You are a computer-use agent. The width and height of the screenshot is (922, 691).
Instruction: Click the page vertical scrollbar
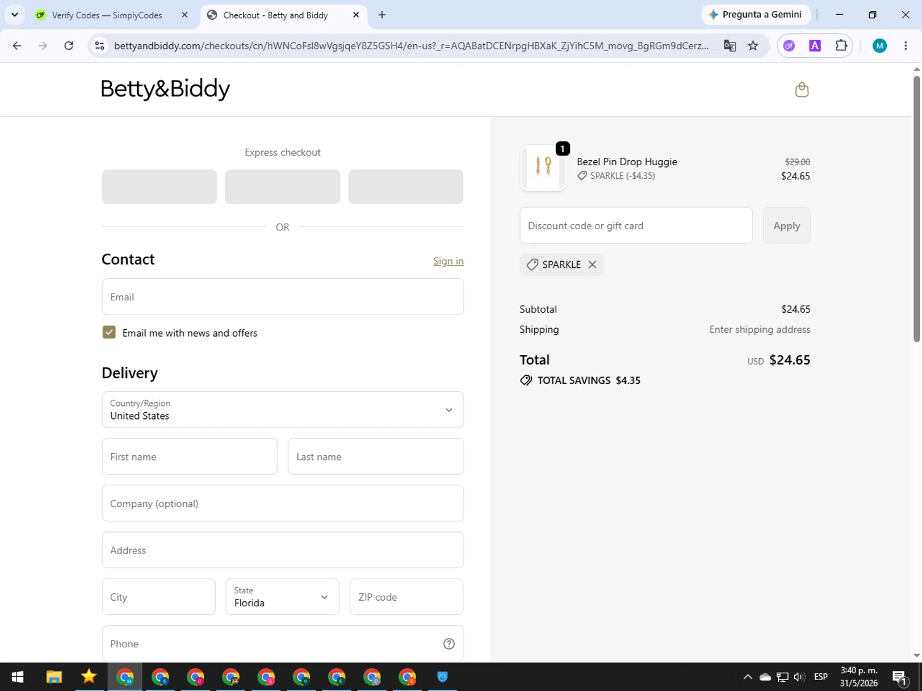(x=916, y=209)
